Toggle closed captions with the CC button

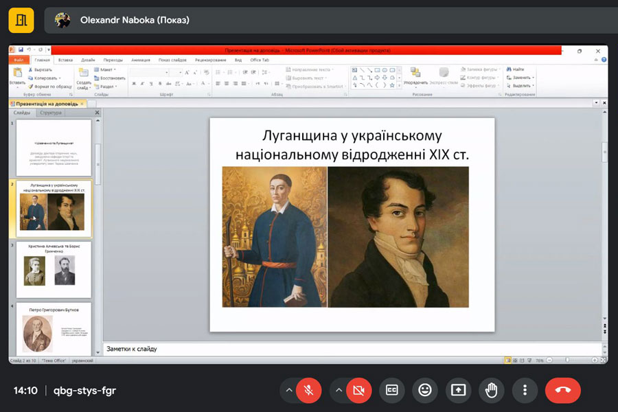tap(392, 390)
